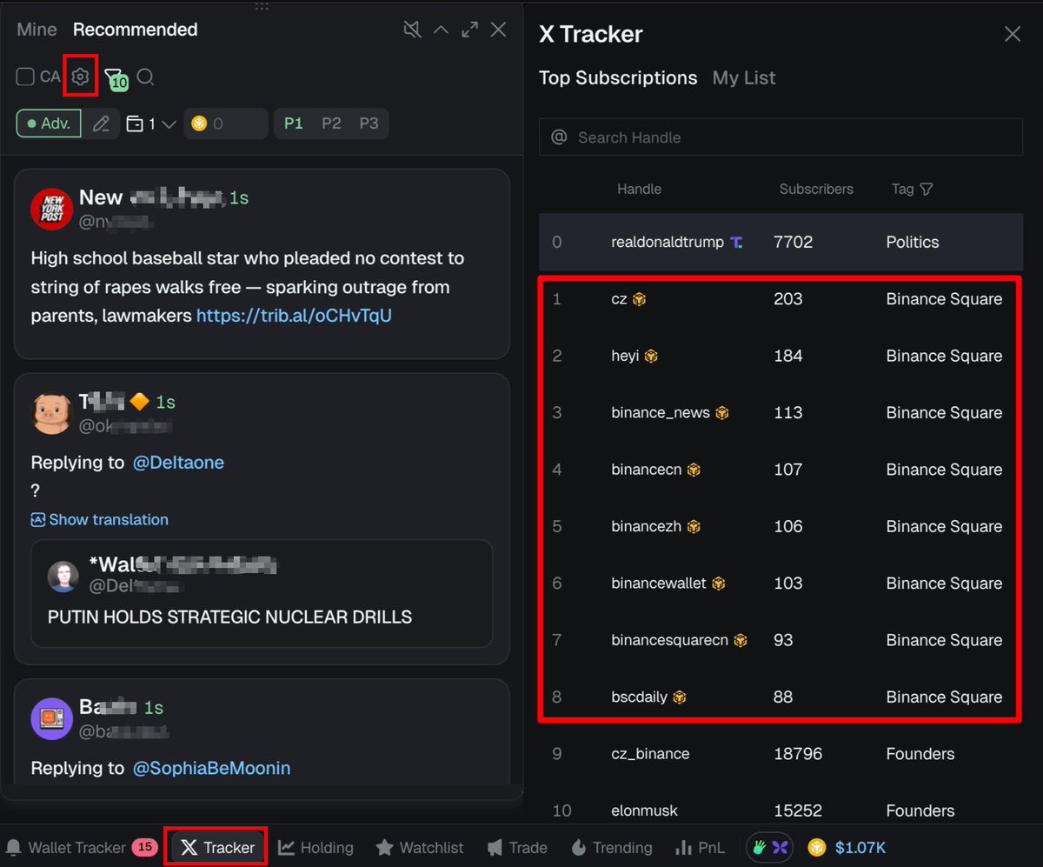Open Holding in bottom bar
Image resolution: width=1043 pixels, height=867 pixels.
coord(316,847)
